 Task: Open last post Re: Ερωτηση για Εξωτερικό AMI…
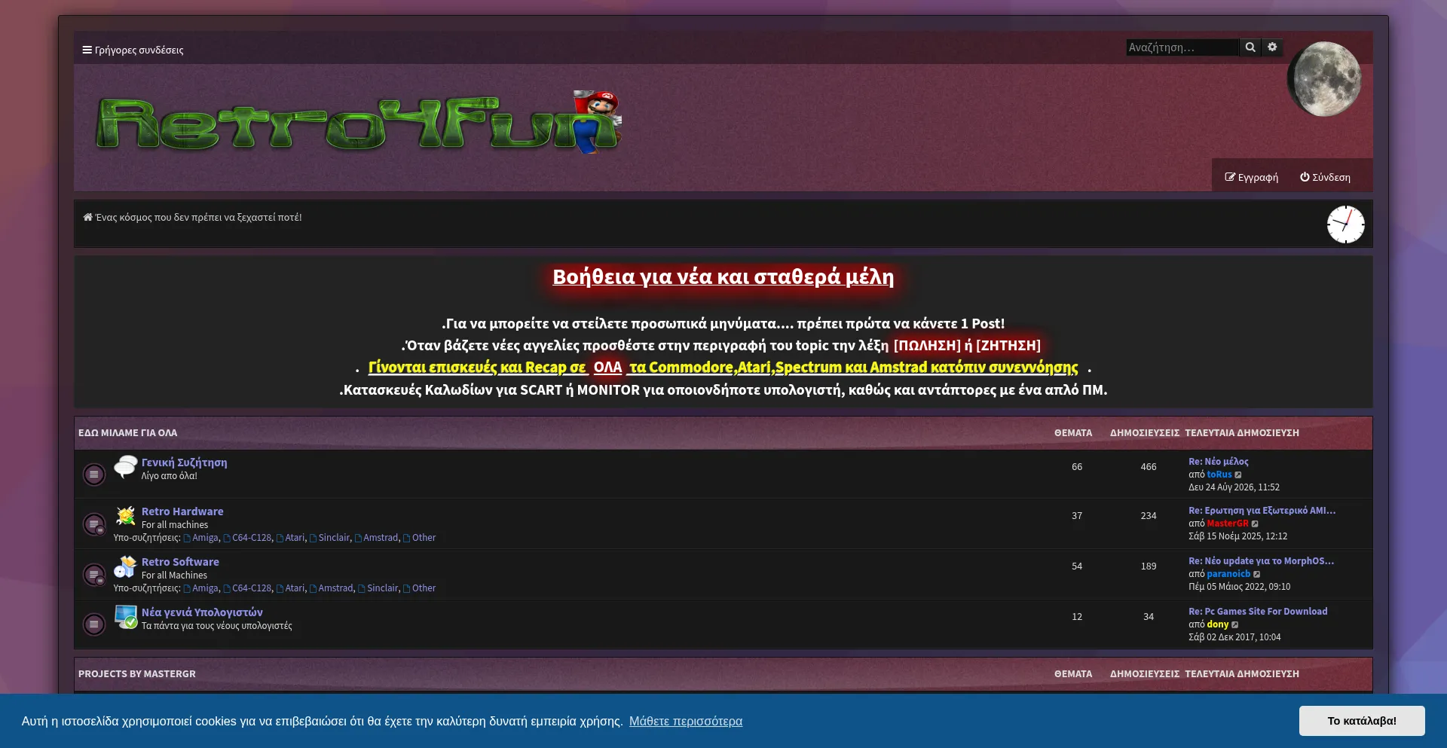(1262, 511)
